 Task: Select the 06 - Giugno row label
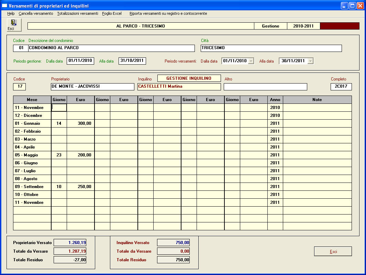(x=32, y=163)
